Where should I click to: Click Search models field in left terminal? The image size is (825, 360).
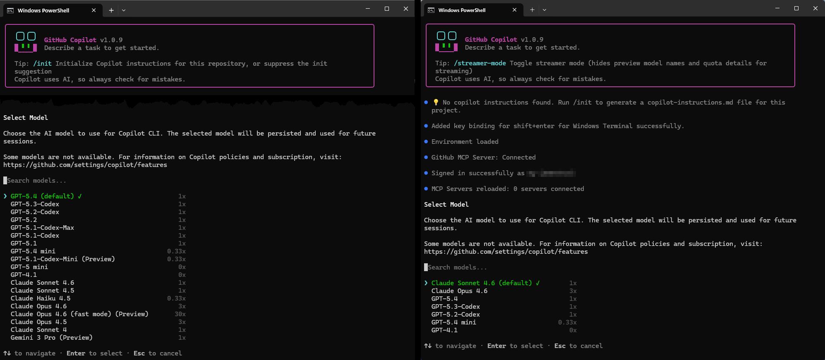point(36,181)
